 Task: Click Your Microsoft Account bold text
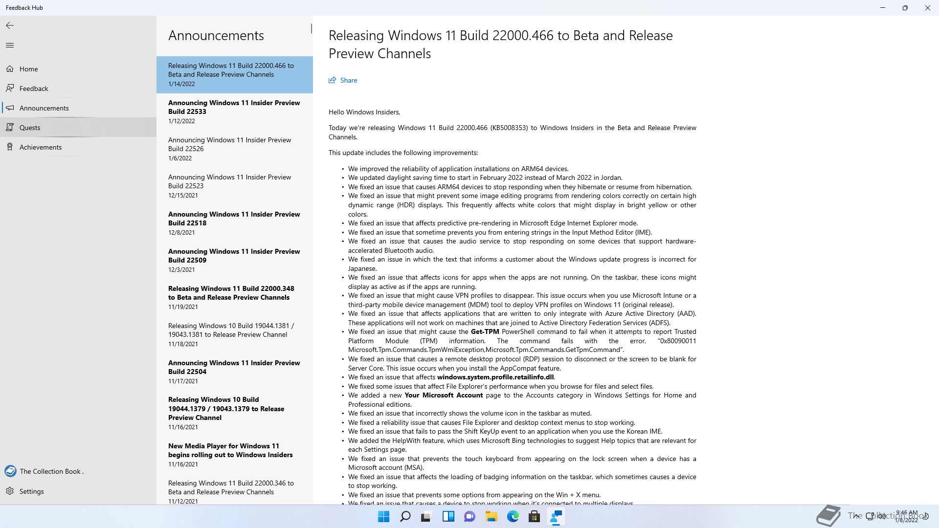click(444, 396)
